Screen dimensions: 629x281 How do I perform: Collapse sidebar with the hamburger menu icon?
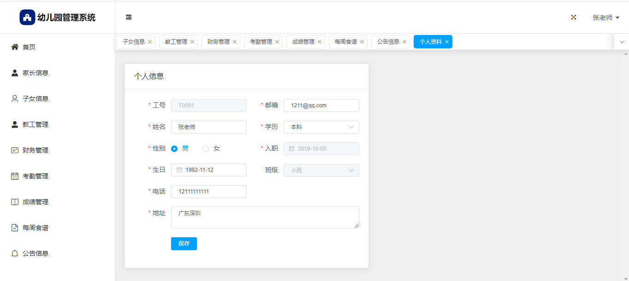(x=129, y=18)
